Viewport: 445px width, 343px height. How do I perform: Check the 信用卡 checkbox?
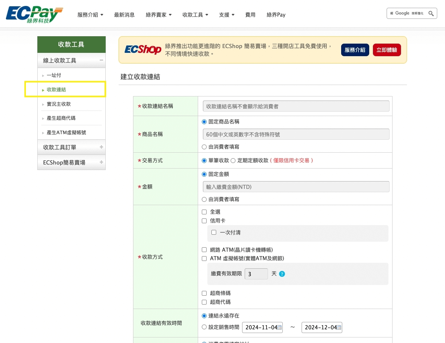pyautogui.click(x=204, y=221)
